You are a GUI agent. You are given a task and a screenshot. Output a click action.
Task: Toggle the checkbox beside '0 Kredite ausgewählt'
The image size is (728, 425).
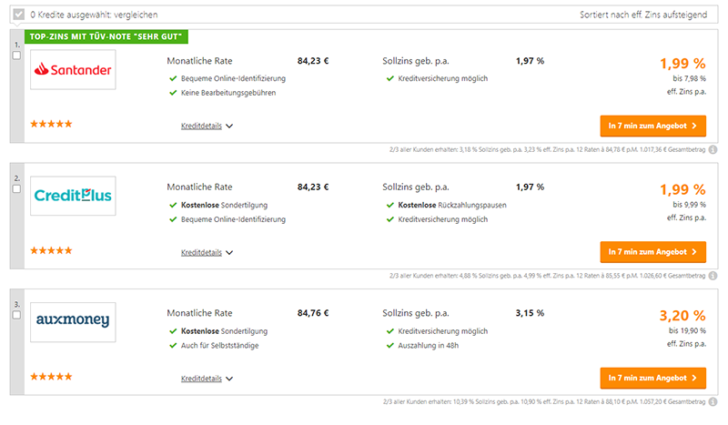(x=18, y=15)
